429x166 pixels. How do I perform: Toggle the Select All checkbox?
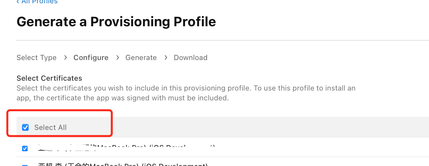[25, 127]
